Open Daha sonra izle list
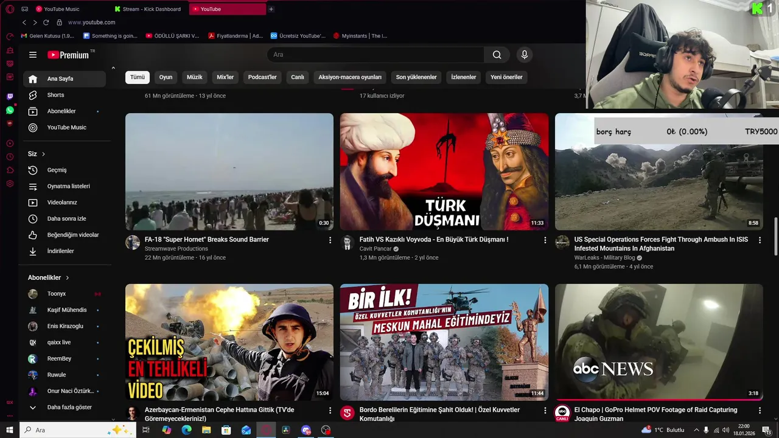The height and width of the screenshot is (438, 779). (x=65, y=219)
